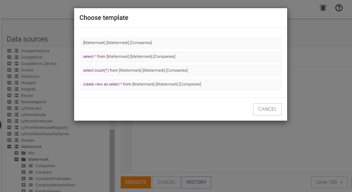Choose the create view as select template
The width and height of the screenshot is (352, 192).
point(181,84)
